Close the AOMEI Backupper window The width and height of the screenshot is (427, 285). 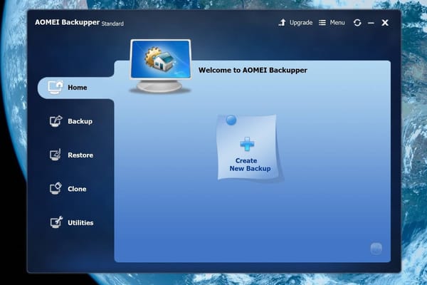pos(385,23)
